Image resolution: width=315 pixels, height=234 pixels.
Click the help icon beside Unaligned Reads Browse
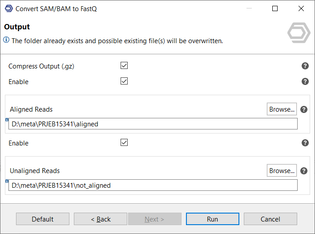(304, 171)
